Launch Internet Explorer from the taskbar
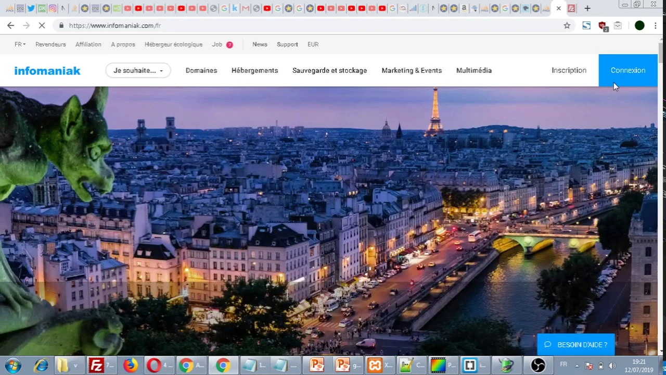666x375 pixels. click(x=41, y=365)
